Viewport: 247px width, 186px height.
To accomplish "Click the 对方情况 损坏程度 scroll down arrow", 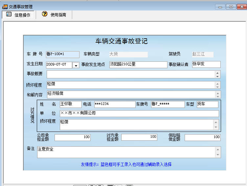I will pos(216,127).
